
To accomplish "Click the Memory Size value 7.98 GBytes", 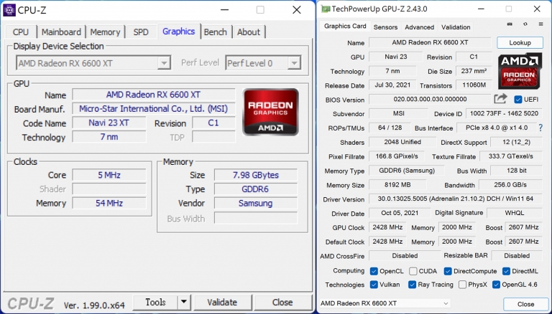I will click(x=256, y=175).
